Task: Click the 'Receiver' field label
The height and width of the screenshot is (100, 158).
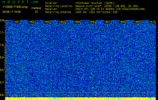Action: [x=51, y=9]
